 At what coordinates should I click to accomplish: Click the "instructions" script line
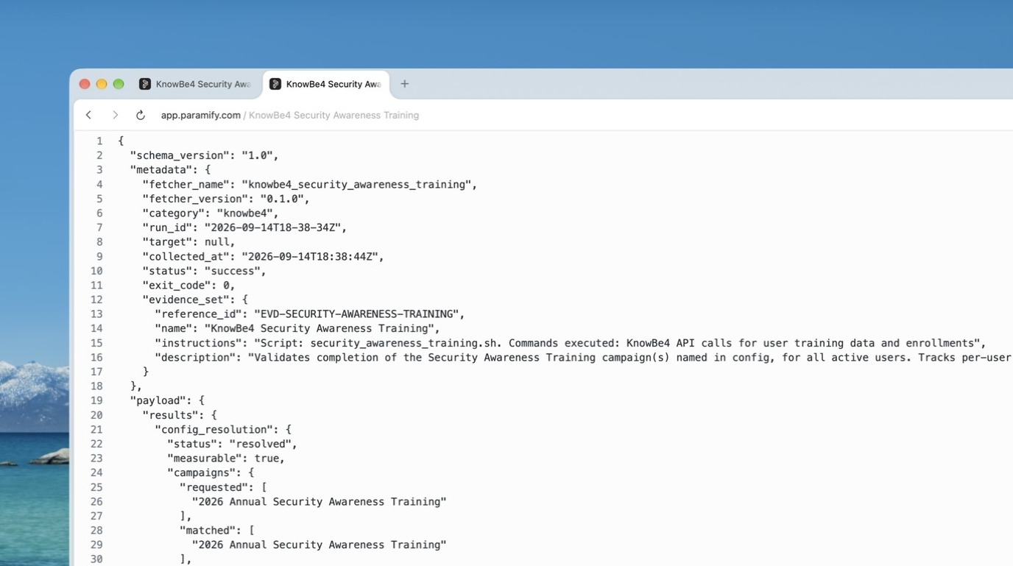click(571, 343)
